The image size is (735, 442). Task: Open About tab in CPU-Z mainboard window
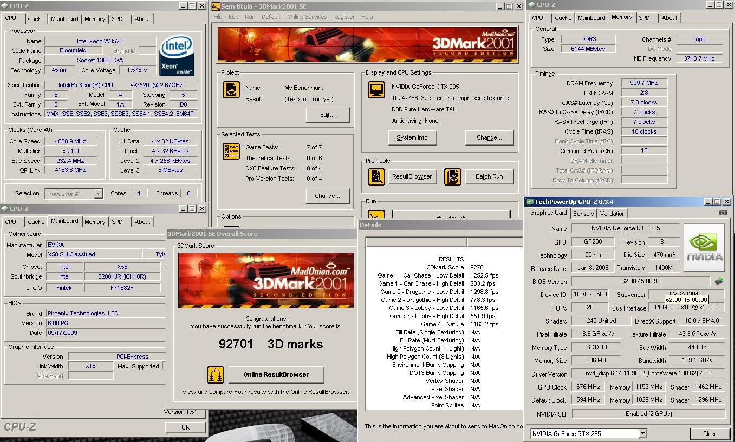pyautogui.click(x=142, y=222)
